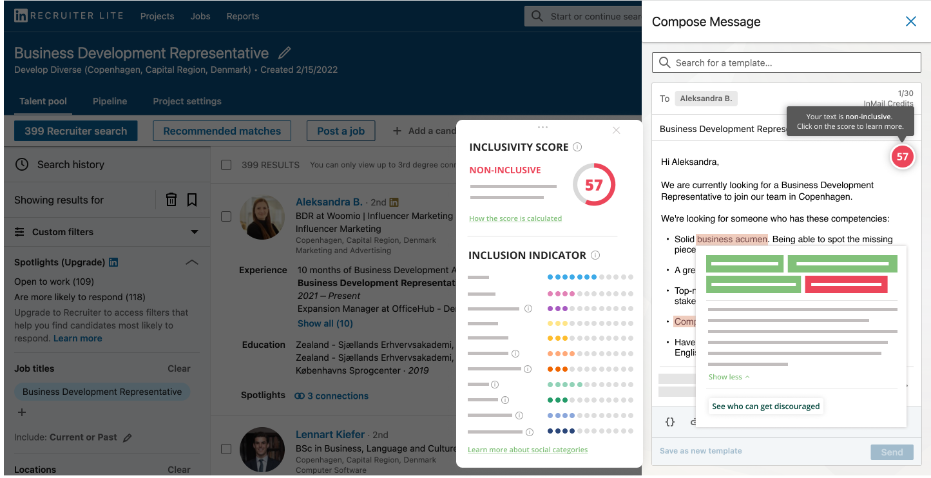
Task: Select all 399 results checkbox
Action: (226, 165)
